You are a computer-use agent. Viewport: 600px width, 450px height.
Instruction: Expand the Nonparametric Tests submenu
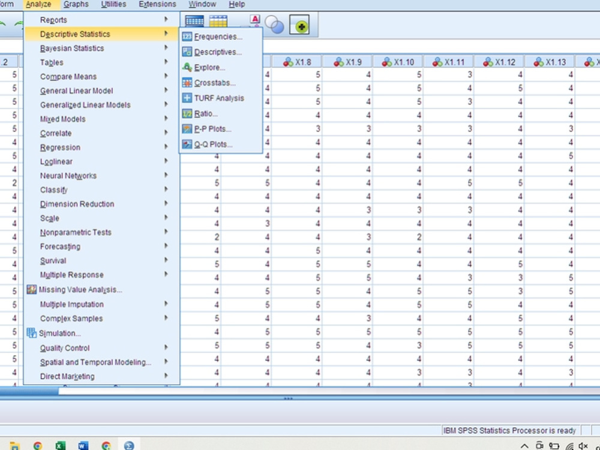(x=74, y=232)
